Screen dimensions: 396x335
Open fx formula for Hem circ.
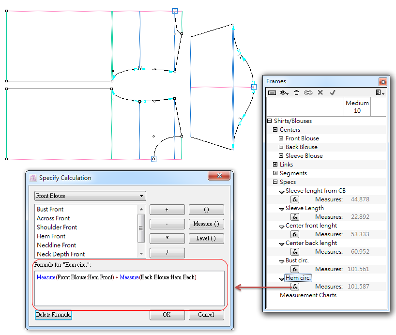294,287
